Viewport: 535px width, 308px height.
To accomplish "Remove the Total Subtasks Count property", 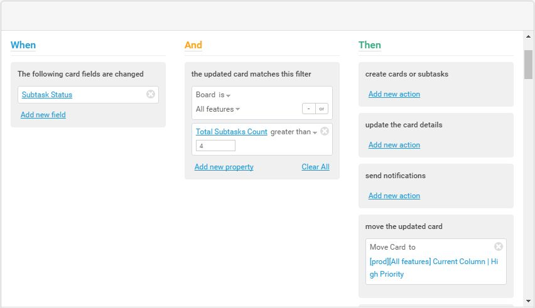I will 324,132.
